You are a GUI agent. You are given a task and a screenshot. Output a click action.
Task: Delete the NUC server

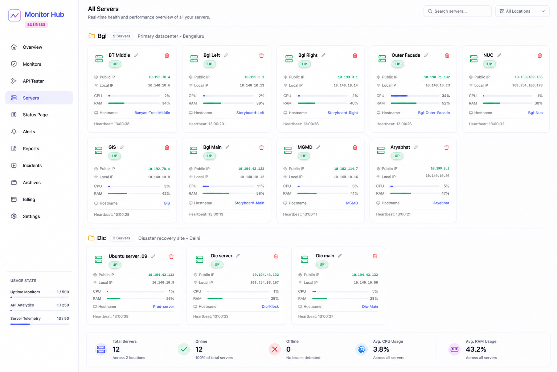540,56
